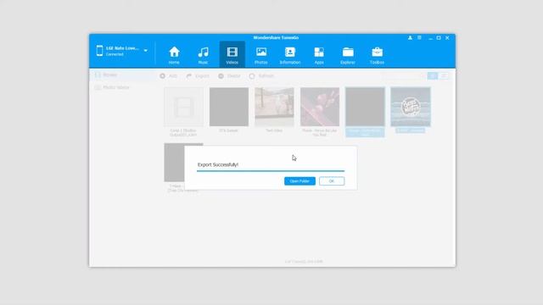Open the Music section
Screen dimensions: 543x305
(203, 55)
